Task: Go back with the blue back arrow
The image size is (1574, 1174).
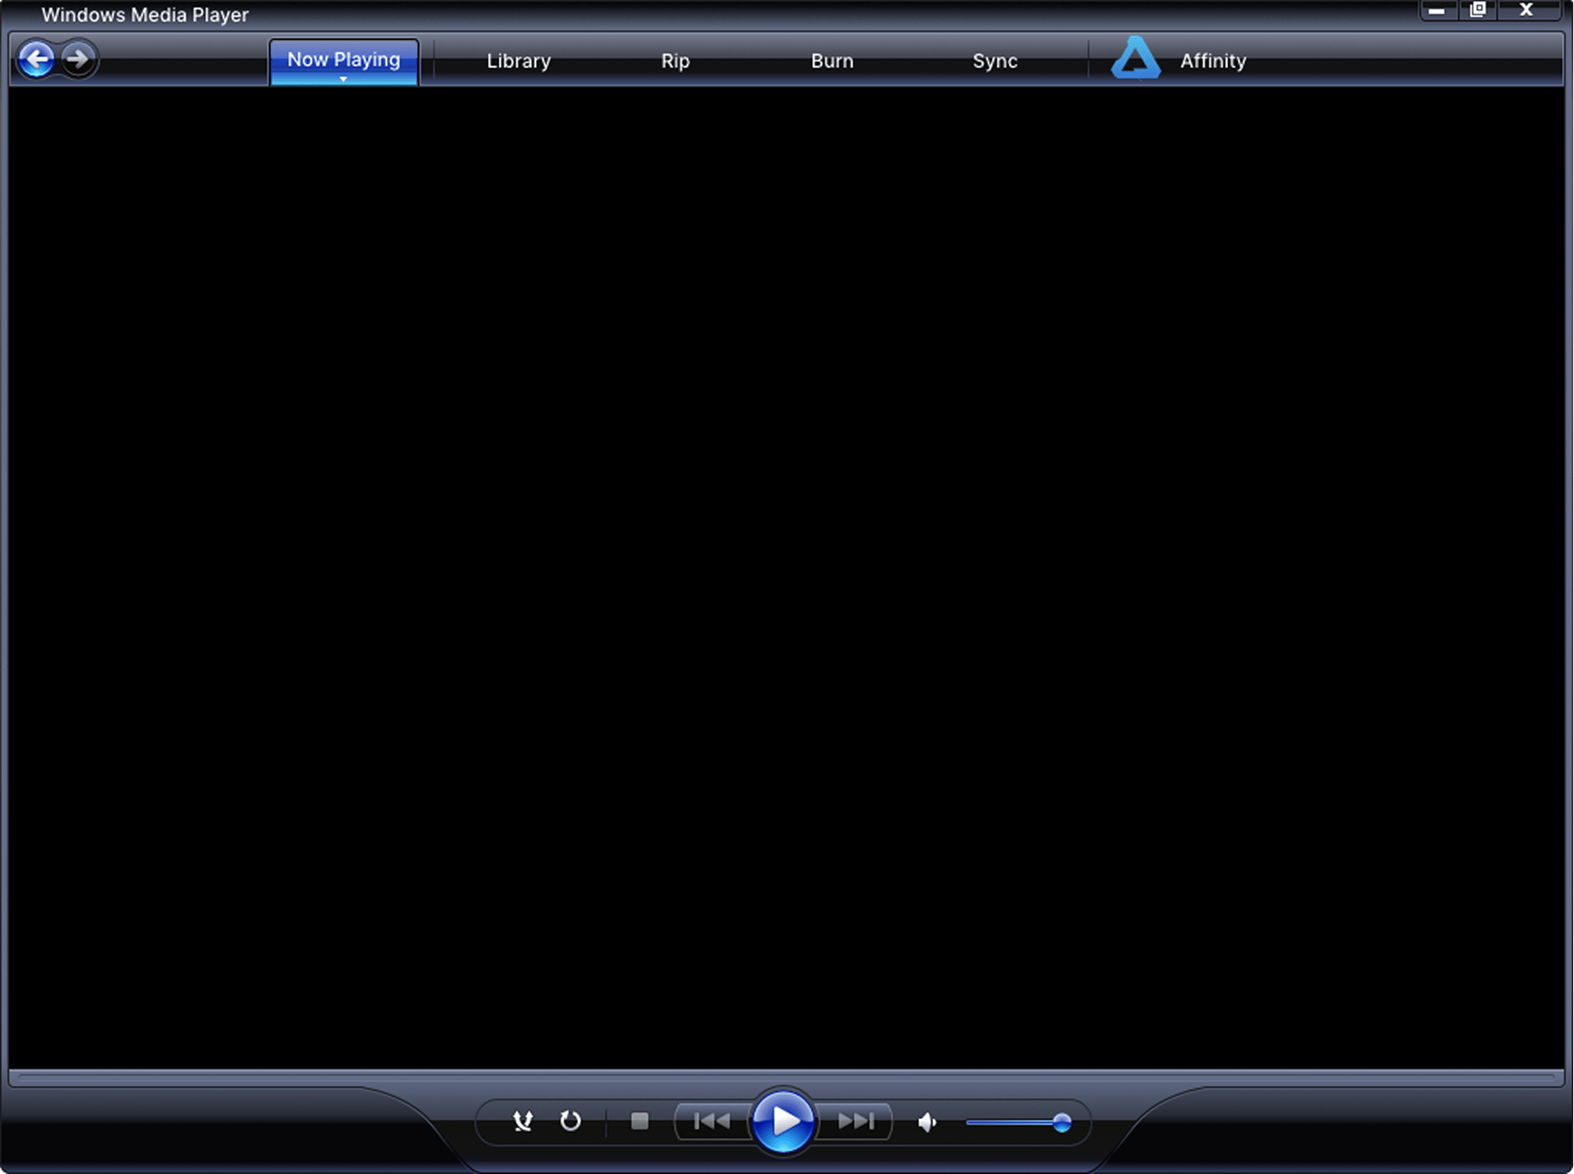Action: click(36, 59)
